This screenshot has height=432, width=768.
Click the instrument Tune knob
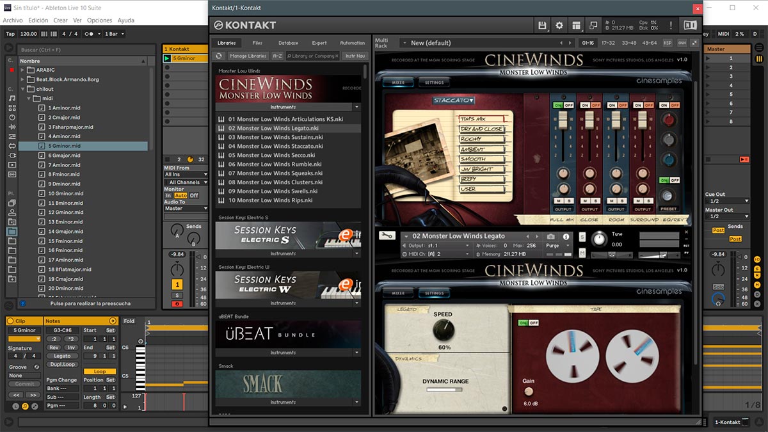tap(598, 239)
